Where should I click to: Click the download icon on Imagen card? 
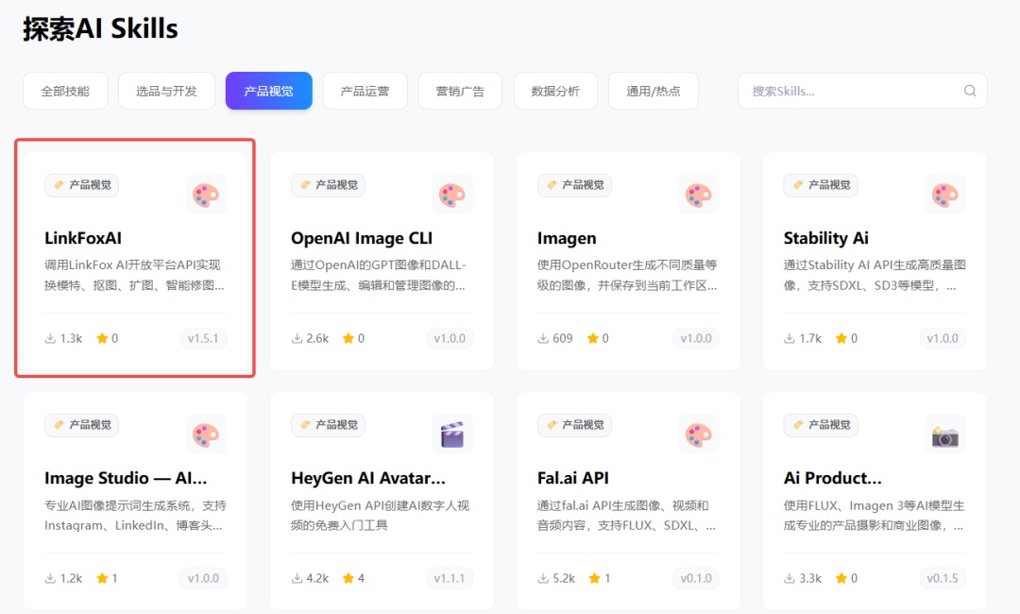pyautogui.click(x=543, y=338)
